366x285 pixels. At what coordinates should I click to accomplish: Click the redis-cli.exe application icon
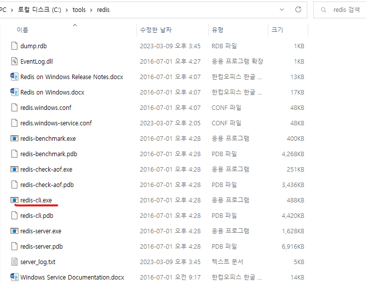point(14,200)
